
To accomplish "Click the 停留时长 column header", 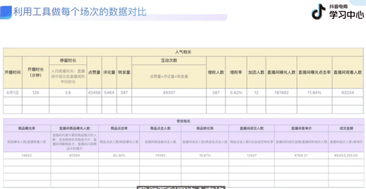I will [68, 60].
